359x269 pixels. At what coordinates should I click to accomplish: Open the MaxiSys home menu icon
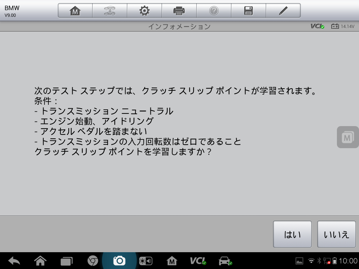[x=75, y=11]
